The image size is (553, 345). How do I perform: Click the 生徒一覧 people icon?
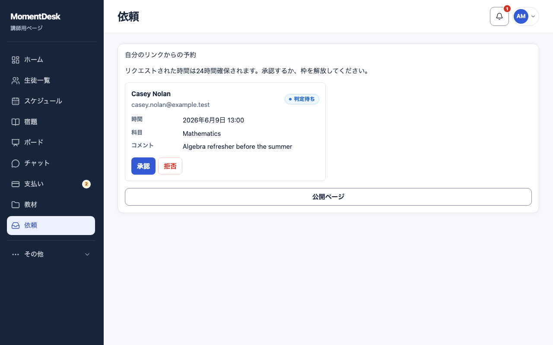(x=16, y=81)
